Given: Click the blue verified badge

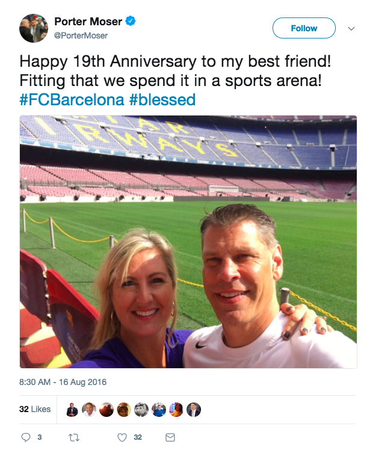Looking at the screenshot, I should pyautogui.click(x=131, y=21).
